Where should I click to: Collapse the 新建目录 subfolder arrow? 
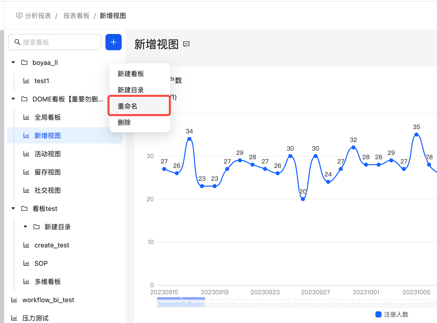(25, 227)
